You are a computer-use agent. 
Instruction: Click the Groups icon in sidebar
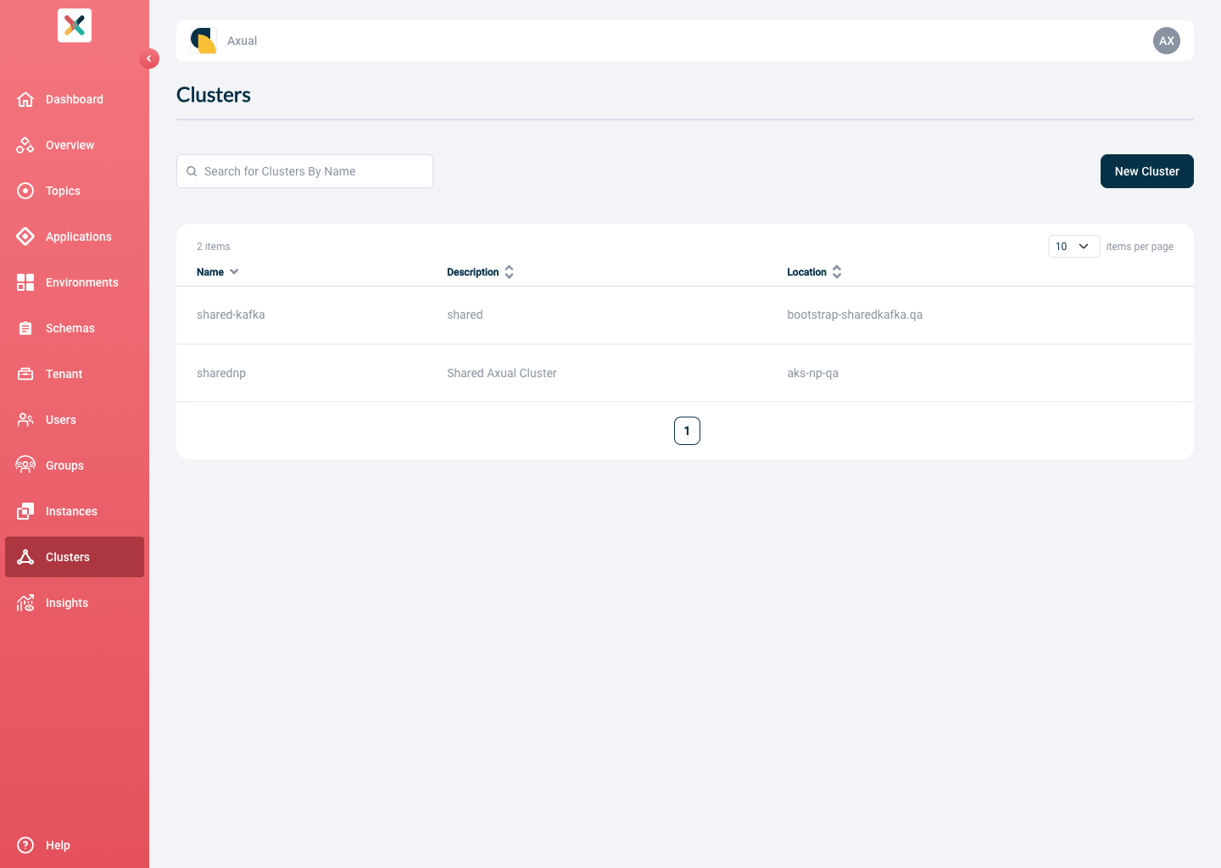(25, 465)
